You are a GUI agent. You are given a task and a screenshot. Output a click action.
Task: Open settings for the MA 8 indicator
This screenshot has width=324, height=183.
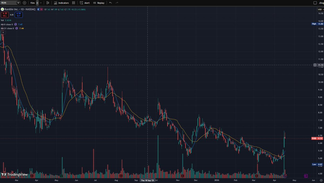[x=16, y=24]
